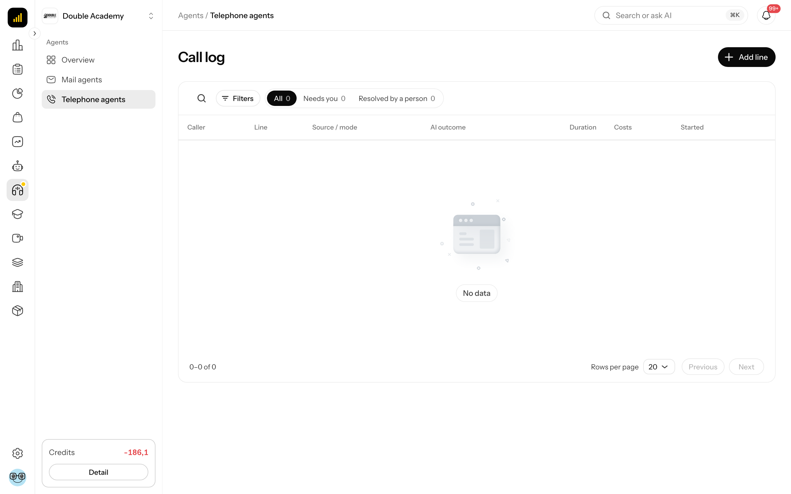Image resolution: width=791 pixels, height=494 pixels.
Task: Click the AI outcome column header
Action: (448, 127)
